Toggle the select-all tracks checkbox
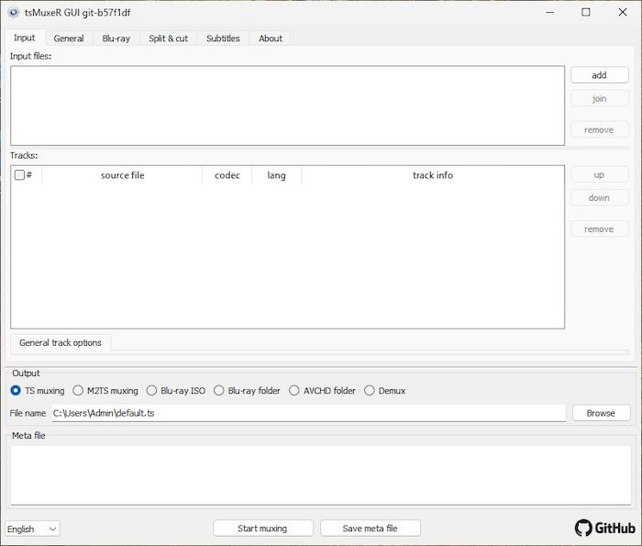Image resolution: width=642 pixels, height=546 pixels. click(x=19, y=175)
